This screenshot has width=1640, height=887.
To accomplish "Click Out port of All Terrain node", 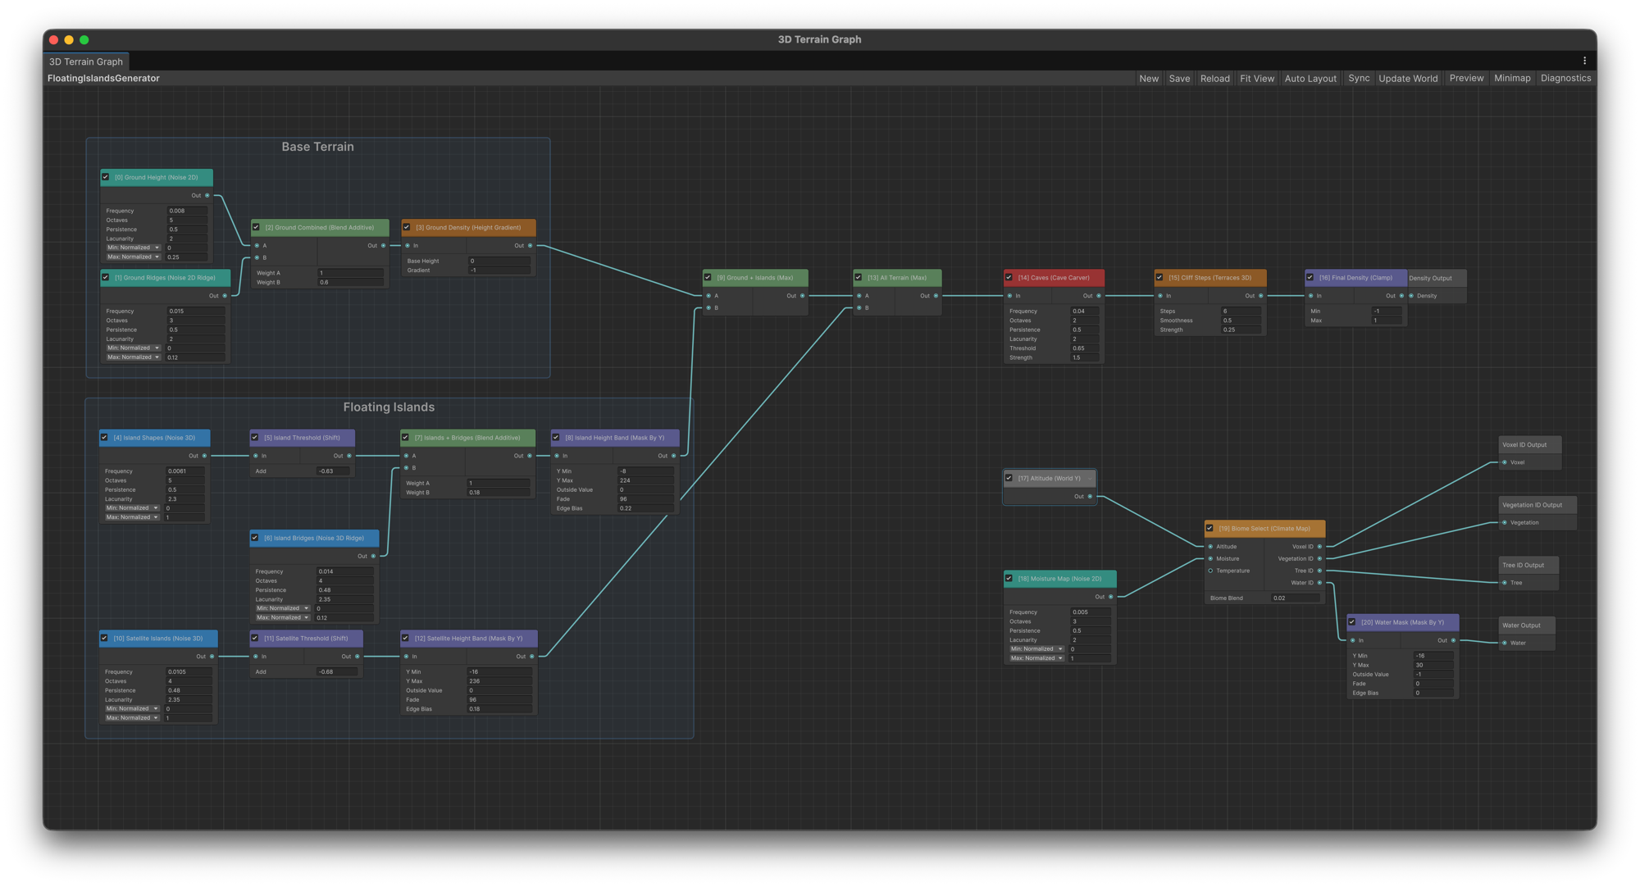I will tap(936, 296).
